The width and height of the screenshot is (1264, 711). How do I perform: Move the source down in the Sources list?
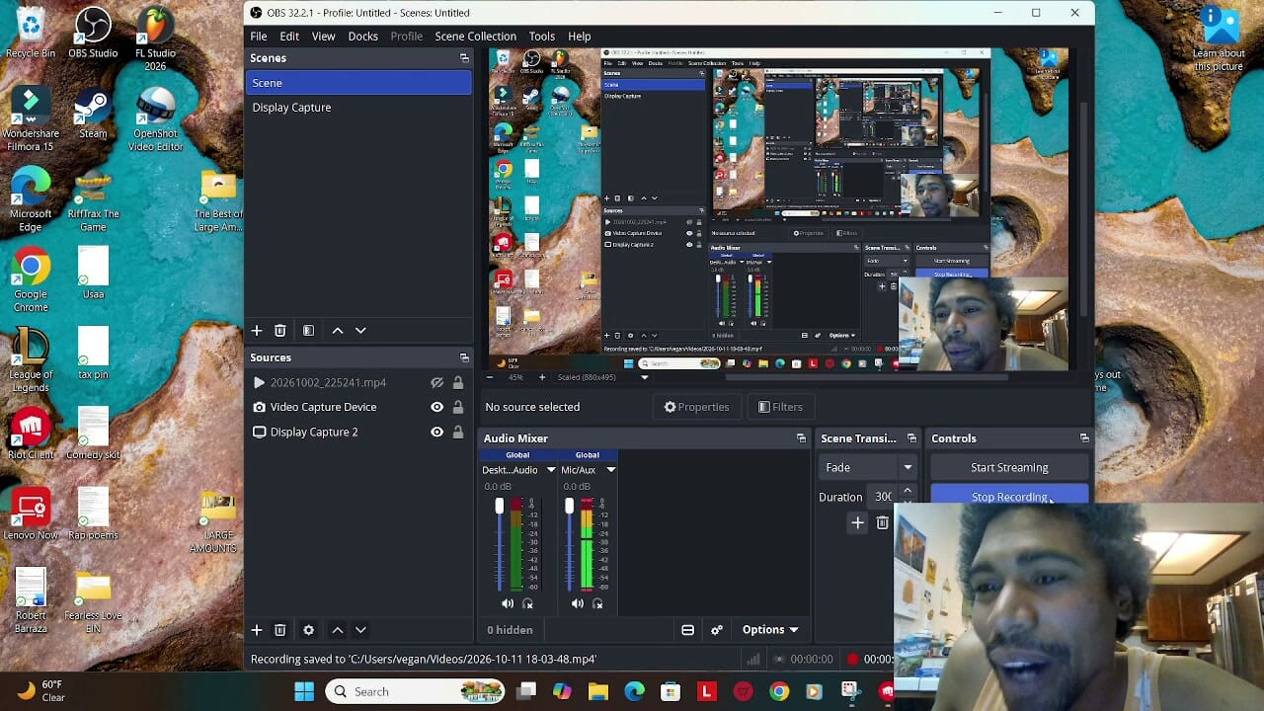click(x=360, y=630)
